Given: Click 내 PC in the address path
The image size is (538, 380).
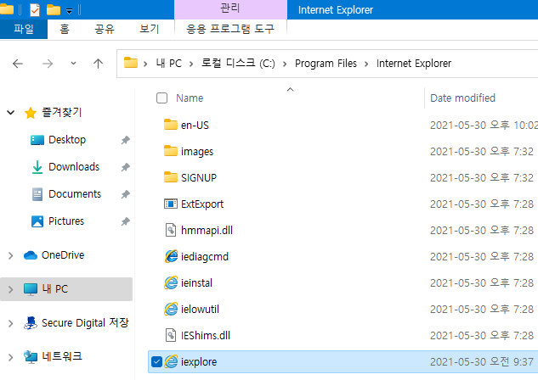Looking at the screenshot, I should 169,64.
